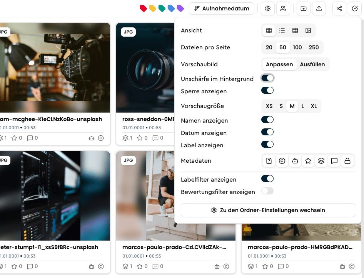This screenshot has height=278, width=364.
Task: Toggle Namen anzeigen switch
Action: click(x=267, y=120)
